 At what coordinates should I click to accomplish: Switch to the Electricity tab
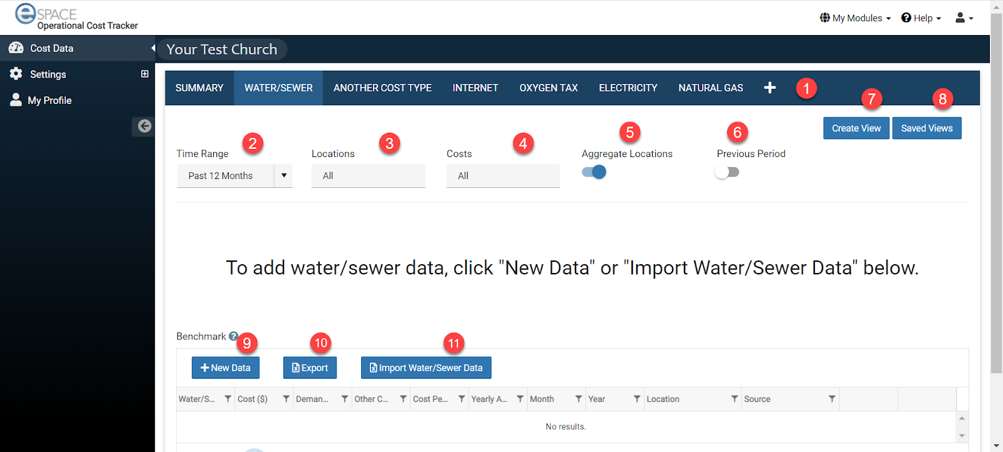628,88
